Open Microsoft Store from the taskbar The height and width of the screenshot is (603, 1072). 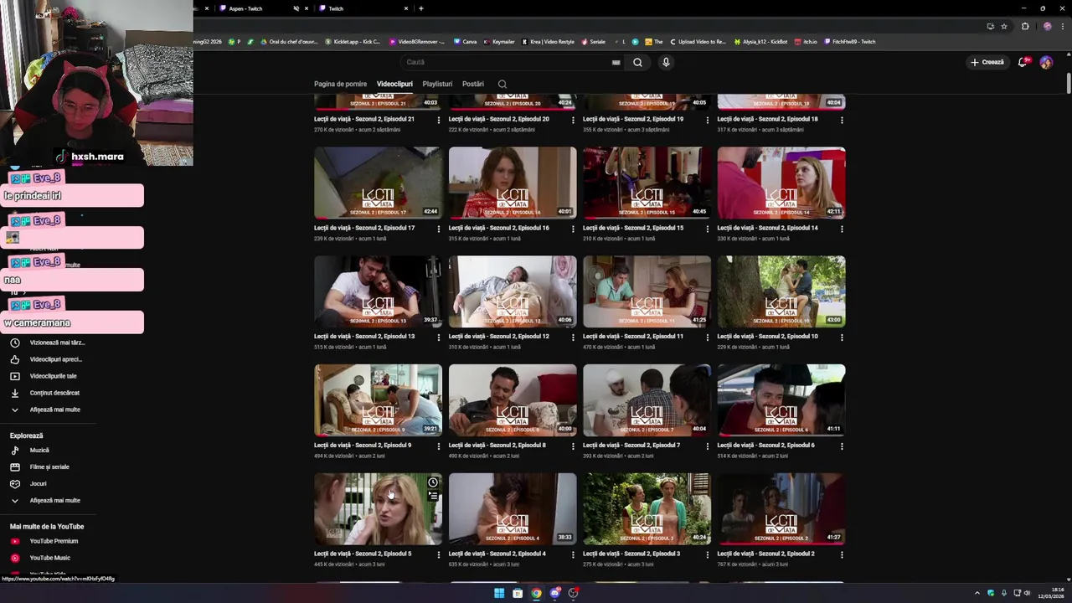tap(518, 593)
